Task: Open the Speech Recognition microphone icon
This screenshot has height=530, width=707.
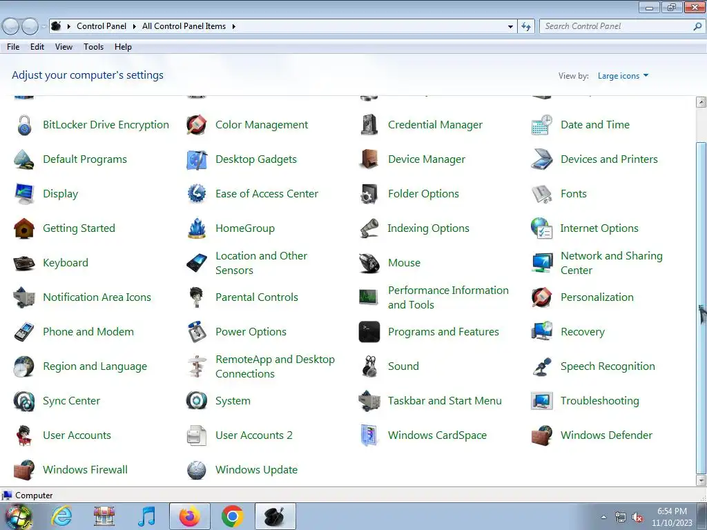Action: [541, 366]
